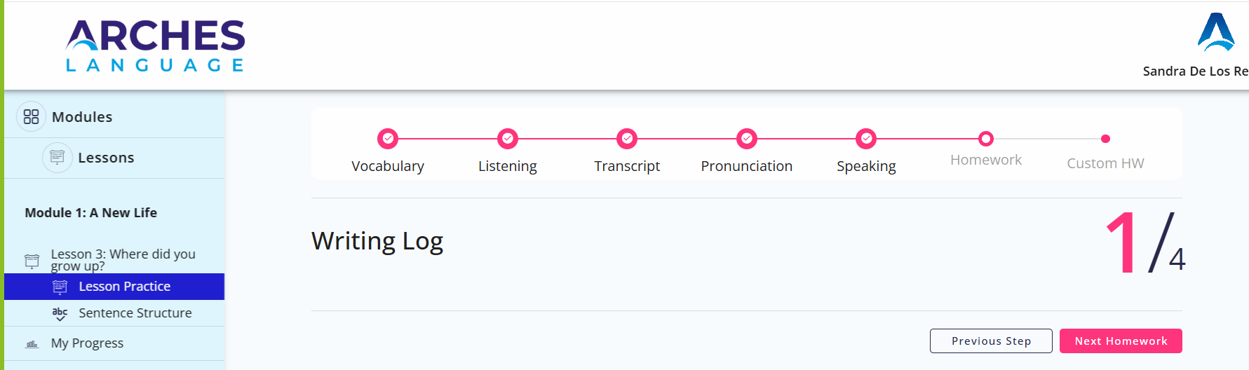1249x370 pixels.
Task: Click the Sentence Structure abc icon
Action: tap(60, 313)
